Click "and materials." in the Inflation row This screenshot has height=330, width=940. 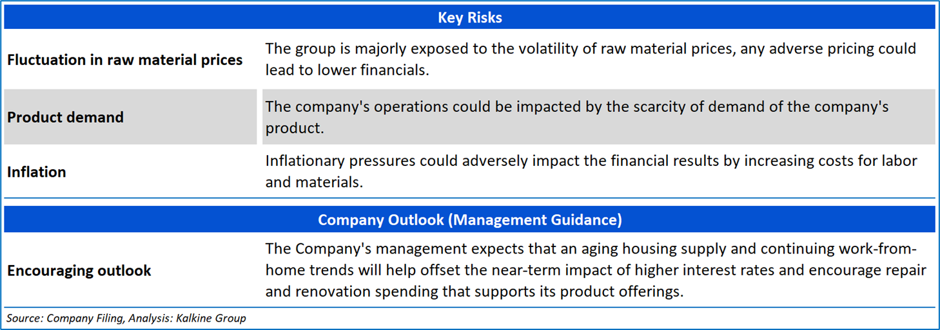(x=314, y=183)
